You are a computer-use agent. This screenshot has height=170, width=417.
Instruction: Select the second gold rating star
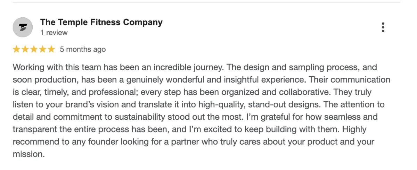[25, 49]
